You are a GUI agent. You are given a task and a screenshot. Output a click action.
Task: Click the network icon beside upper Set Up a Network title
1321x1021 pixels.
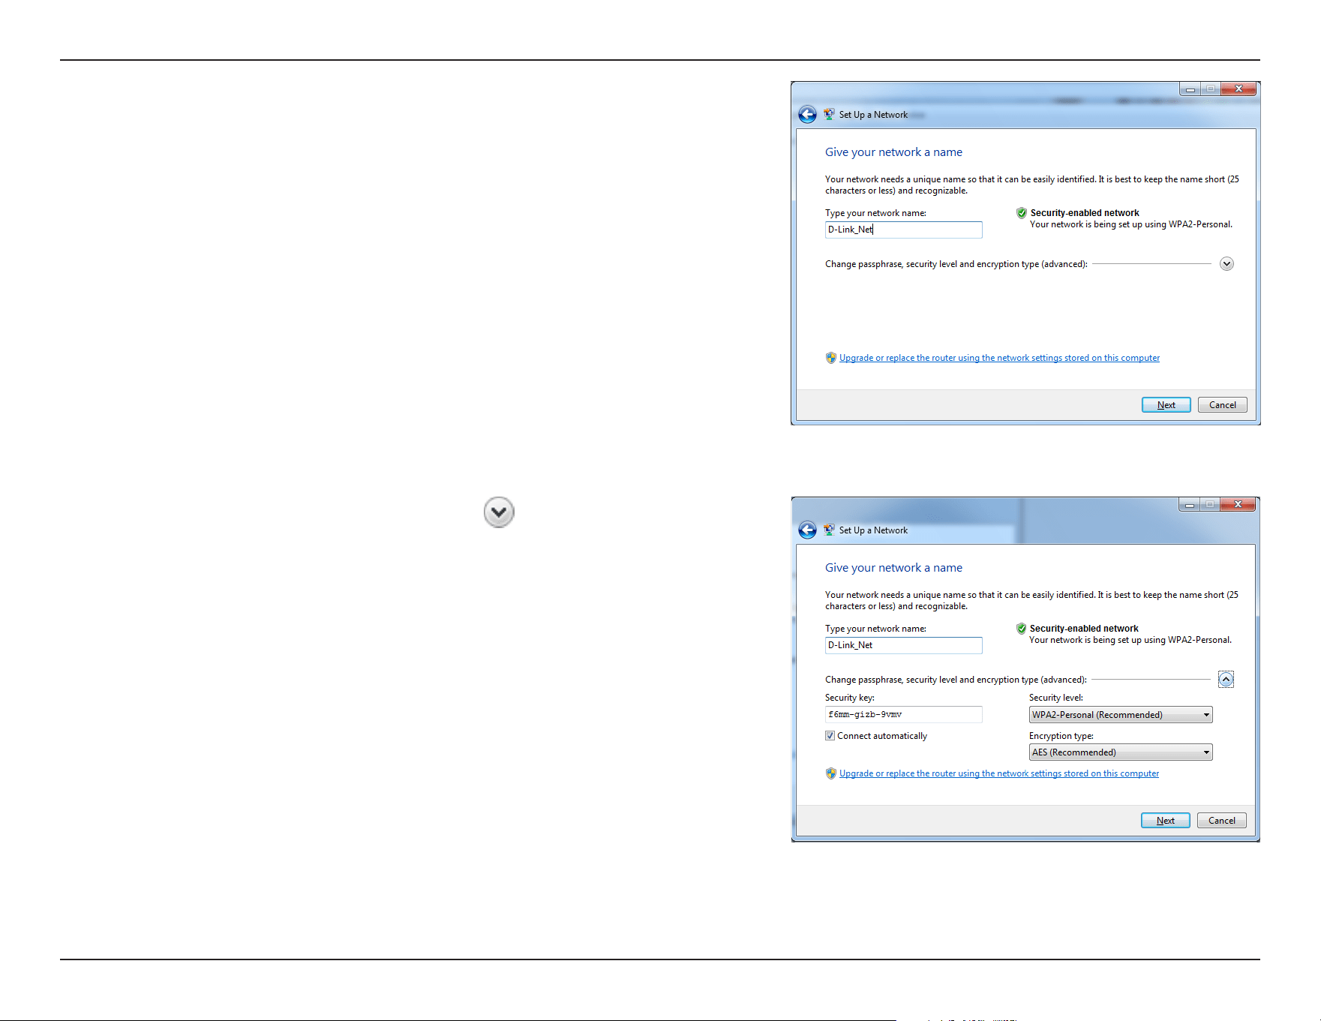(x=829, y=115)
